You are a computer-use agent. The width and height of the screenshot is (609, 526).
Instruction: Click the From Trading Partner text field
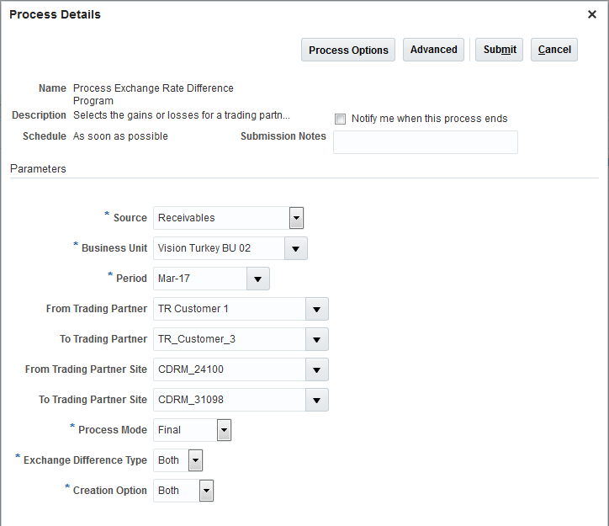point(229,309)
